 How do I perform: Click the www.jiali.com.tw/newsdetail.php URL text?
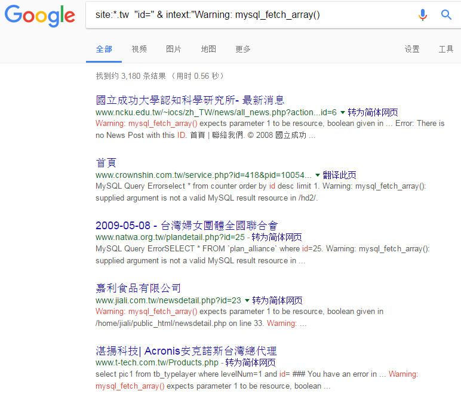168,300
